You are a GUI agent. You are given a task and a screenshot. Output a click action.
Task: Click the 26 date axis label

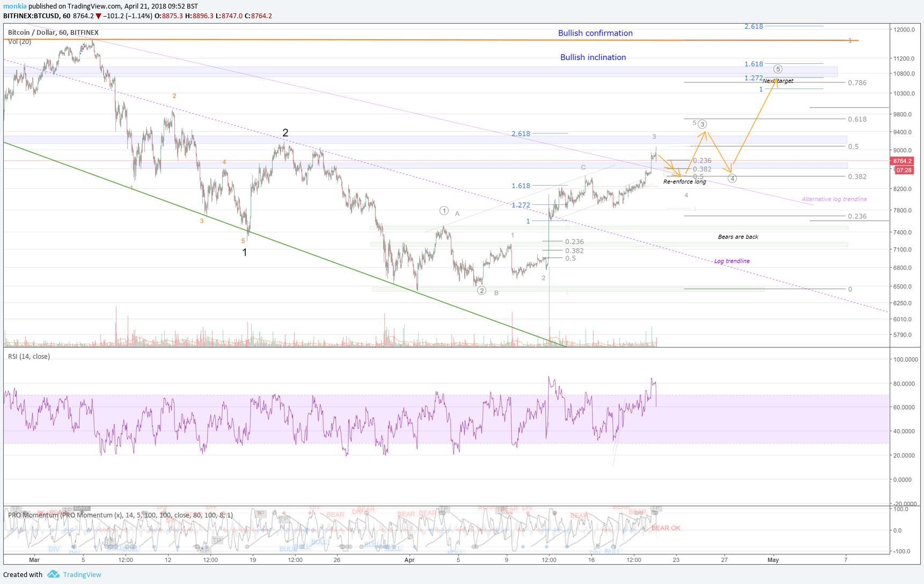[x=337, y=560]
